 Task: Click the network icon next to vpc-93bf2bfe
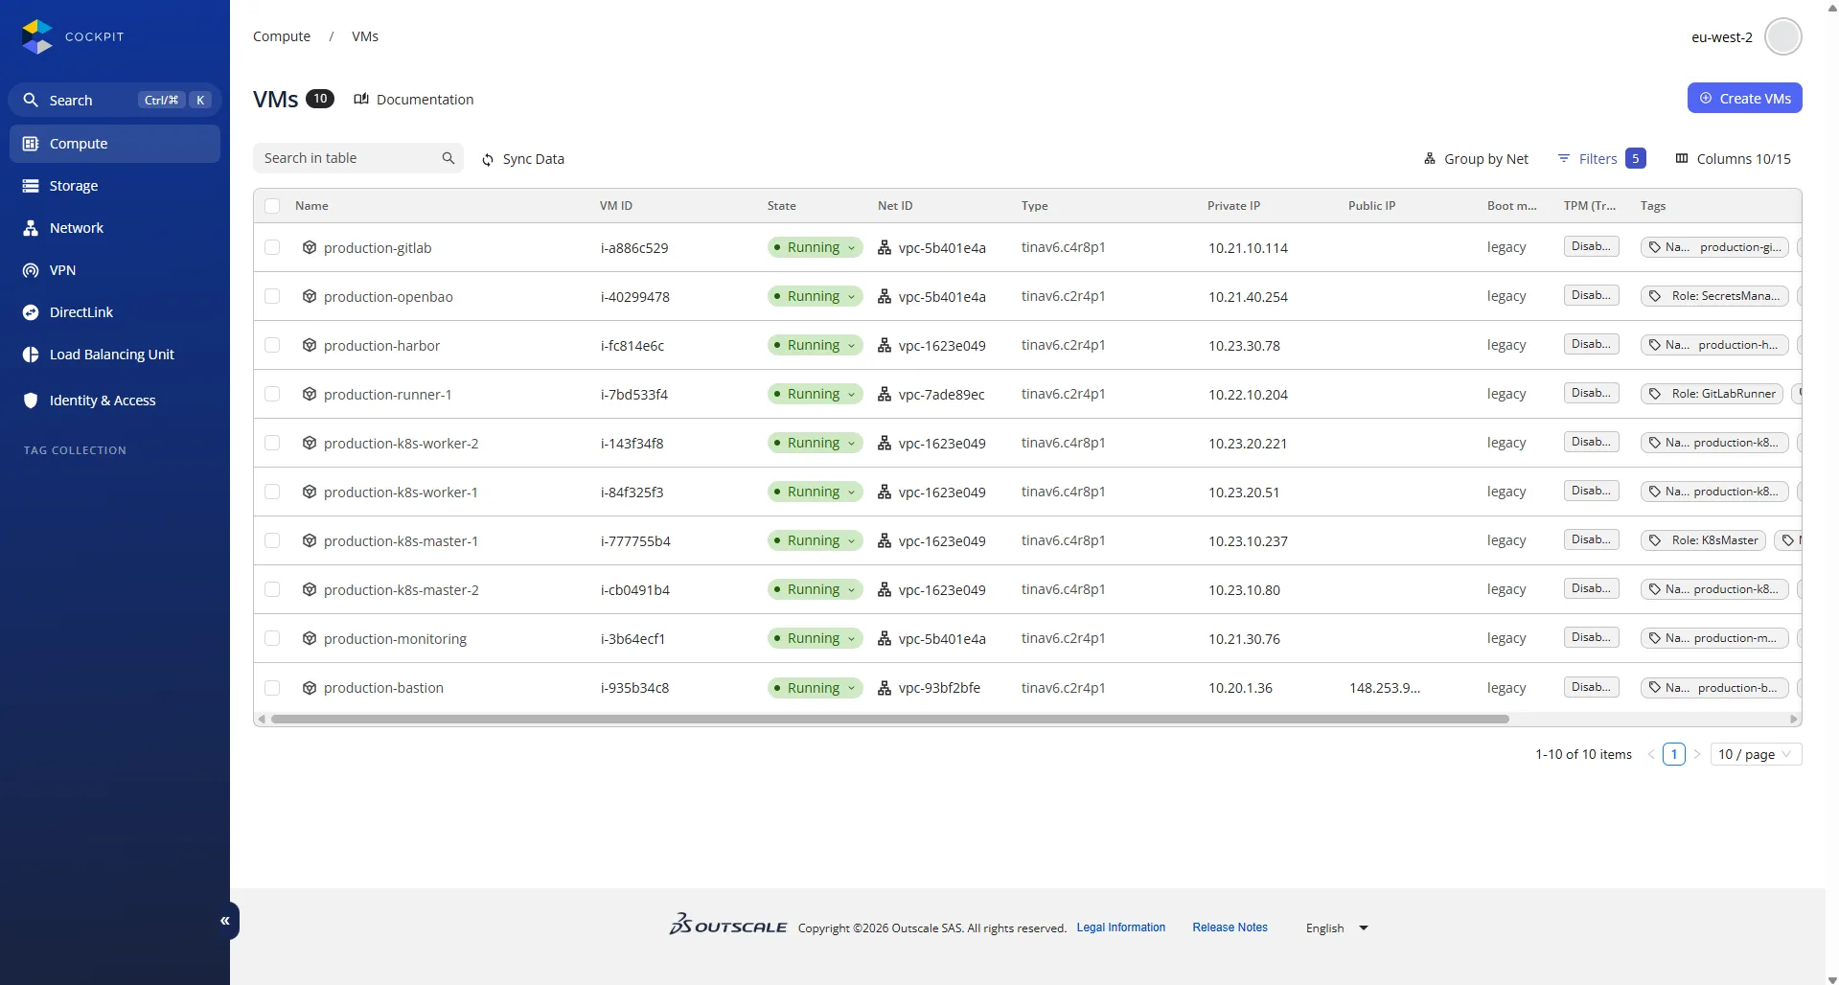(885, 688)
